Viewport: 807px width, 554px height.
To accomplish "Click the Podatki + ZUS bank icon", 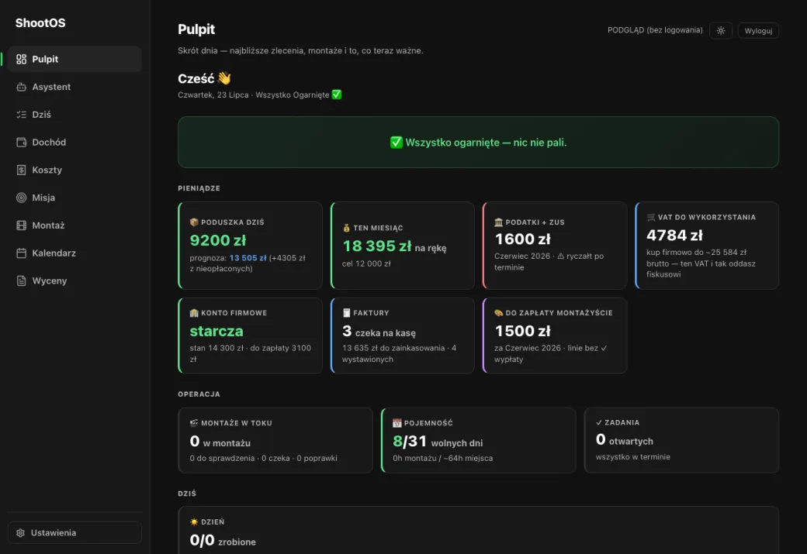I will click(499, 222).
